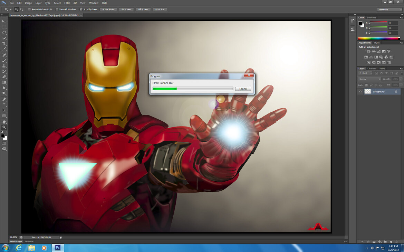The image size is (404, 252).
Task: Toggle lock image pixels brush icon
Action: click(x=371, y=85)
